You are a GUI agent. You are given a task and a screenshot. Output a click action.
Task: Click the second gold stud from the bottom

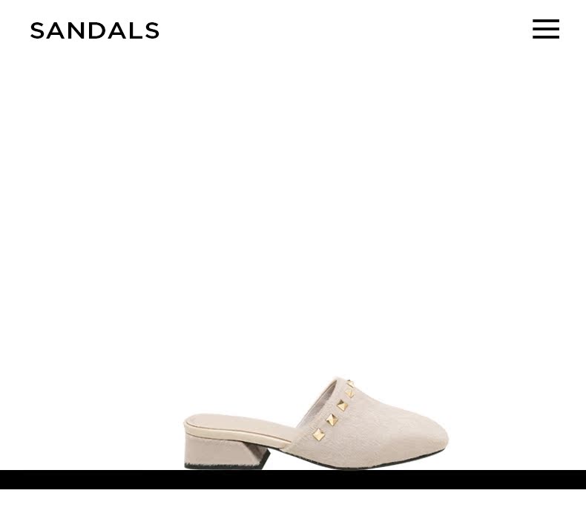pyautogui.click(x=332, y=420)
